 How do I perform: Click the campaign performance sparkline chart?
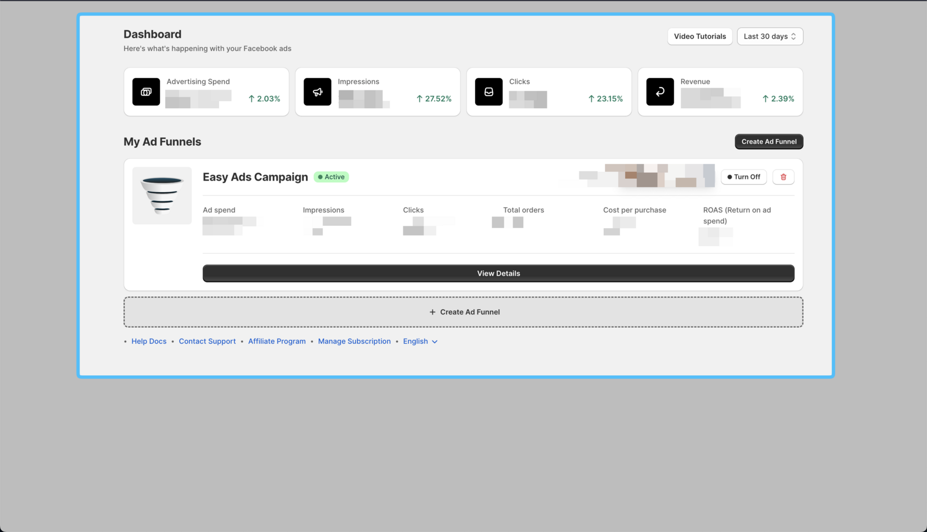point(647,176)
